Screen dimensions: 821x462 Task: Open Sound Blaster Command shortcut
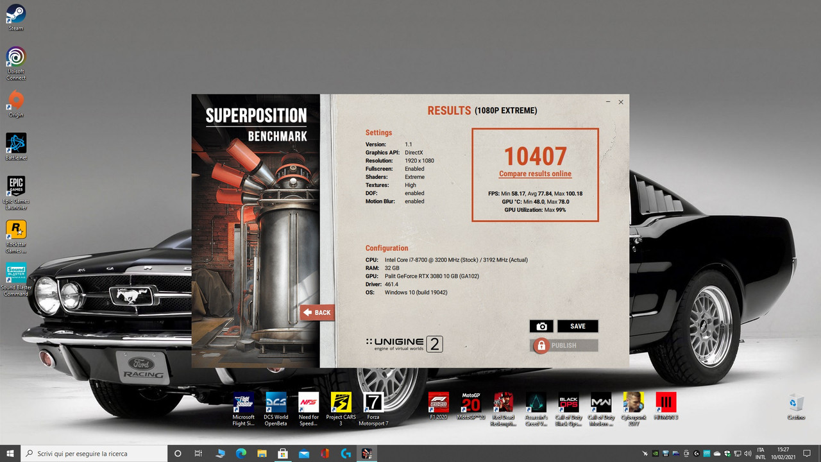pos(16,280)
